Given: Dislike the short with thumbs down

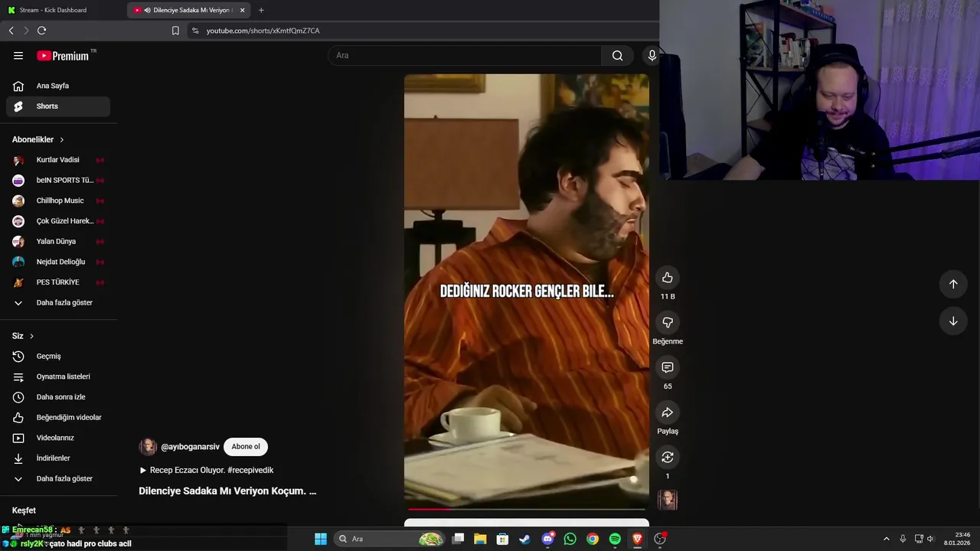Looking at the screenshot, I should (x=668, y=323).
